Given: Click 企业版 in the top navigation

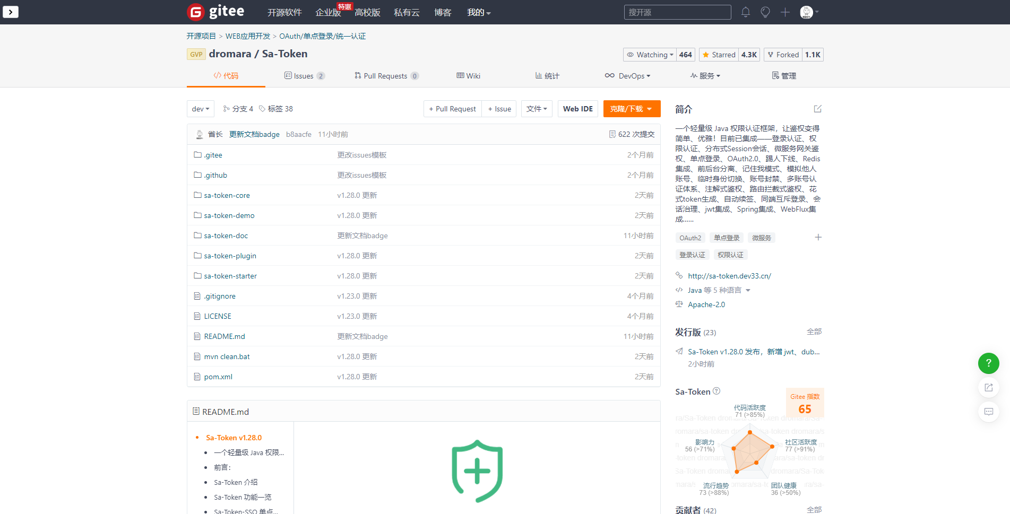Looking at the screenshot, I should (x=328, y=12).
